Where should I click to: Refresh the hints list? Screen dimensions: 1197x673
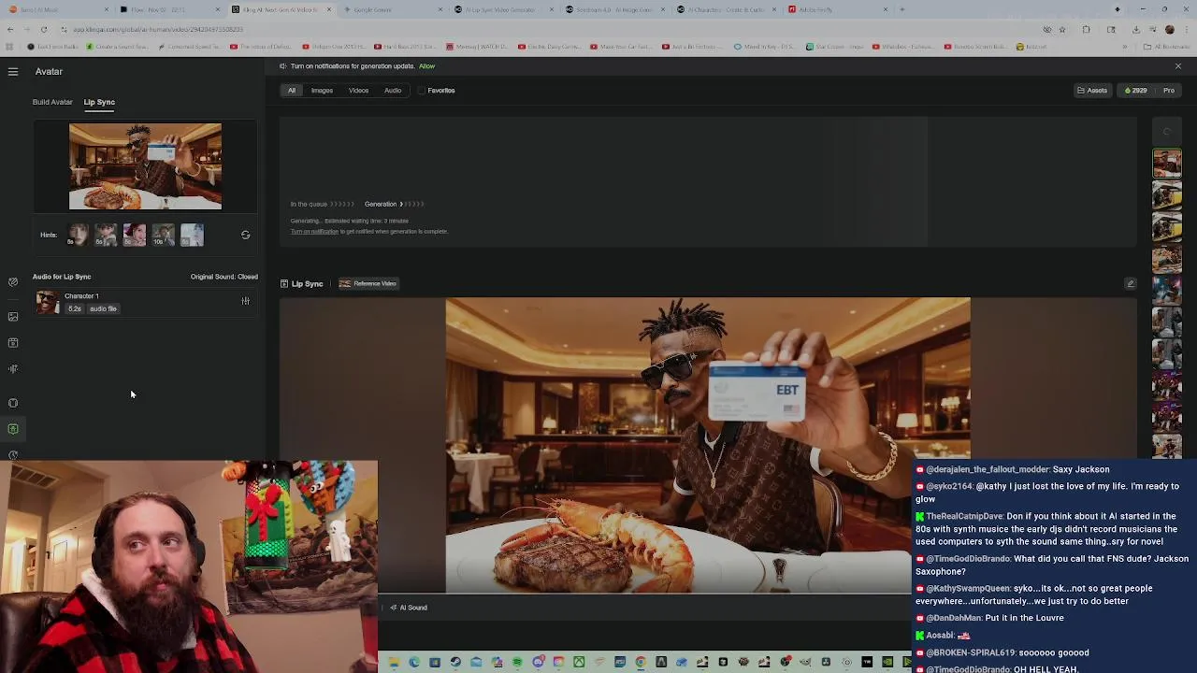point(245,235)
